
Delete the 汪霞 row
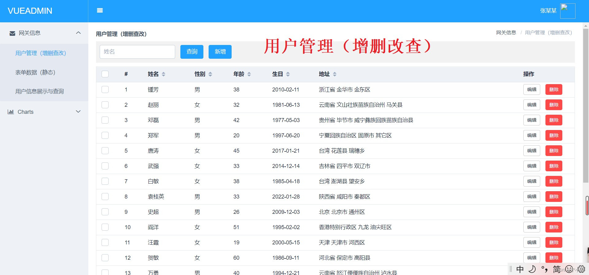(554, 242)
